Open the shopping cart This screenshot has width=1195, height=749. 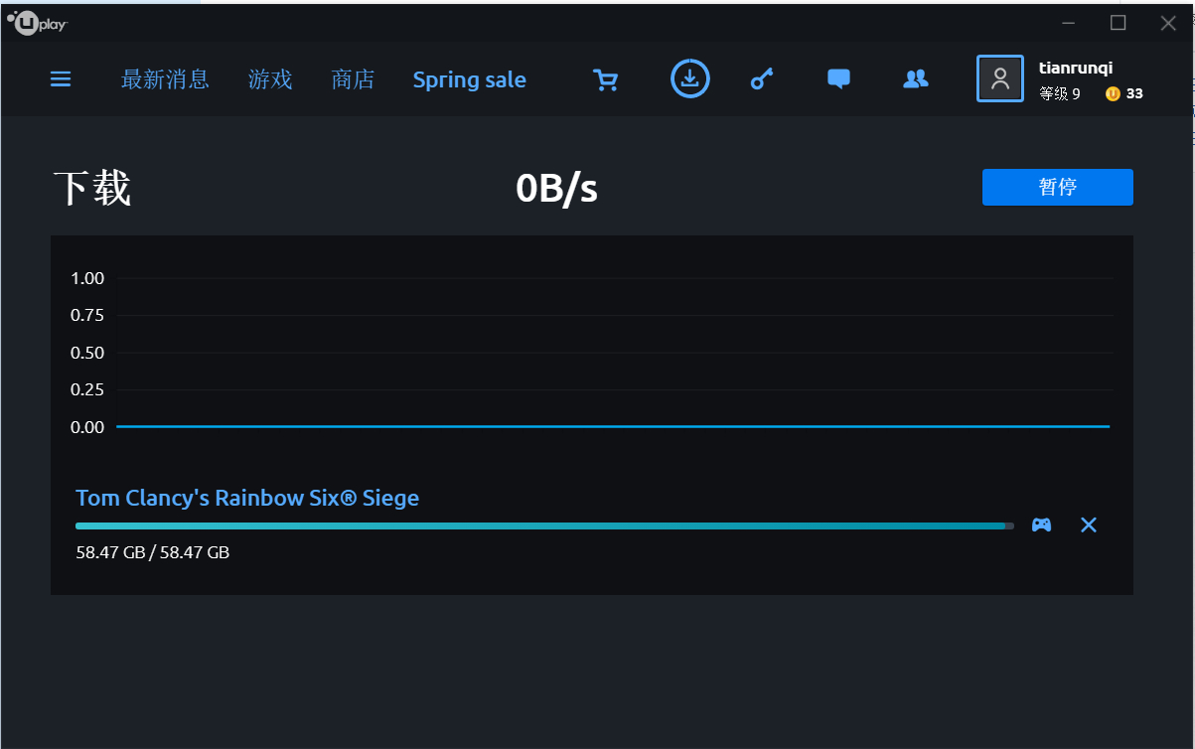point(605,79)
